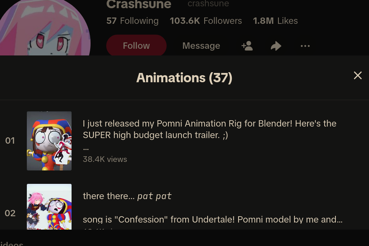Message the Crashsune account
369x246 pixels.
(x=201, y=45)
